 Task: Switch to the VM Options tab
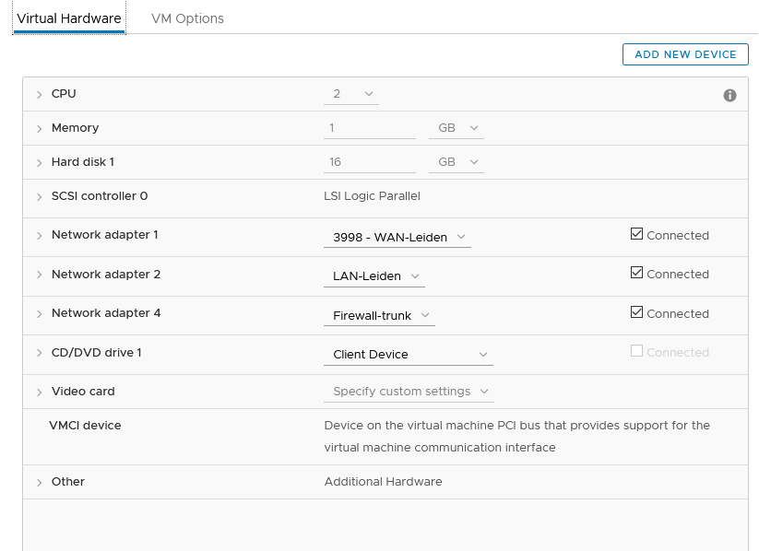(x=187, y=18)
